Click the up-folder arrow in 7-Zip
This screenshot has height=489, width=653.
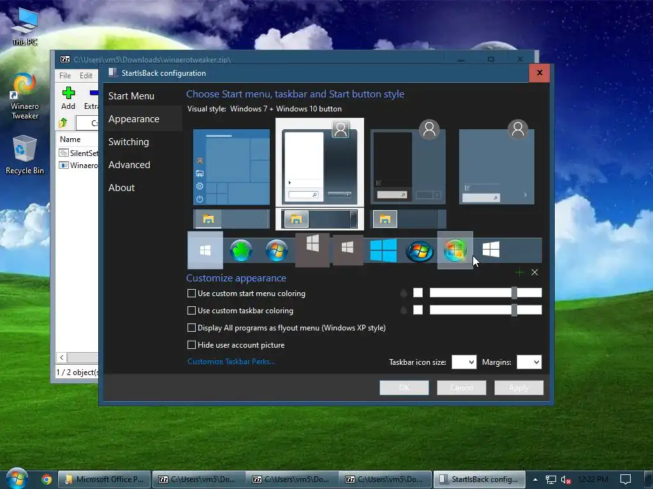point(63,123)
